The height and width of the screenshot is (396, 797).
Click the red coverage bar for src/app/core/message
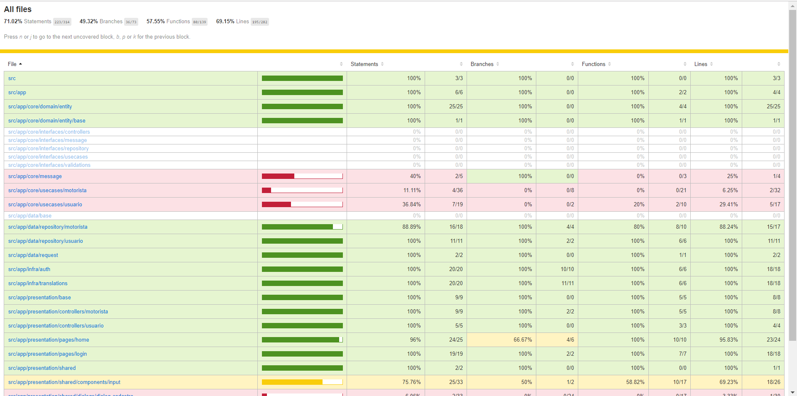point(302,176)
